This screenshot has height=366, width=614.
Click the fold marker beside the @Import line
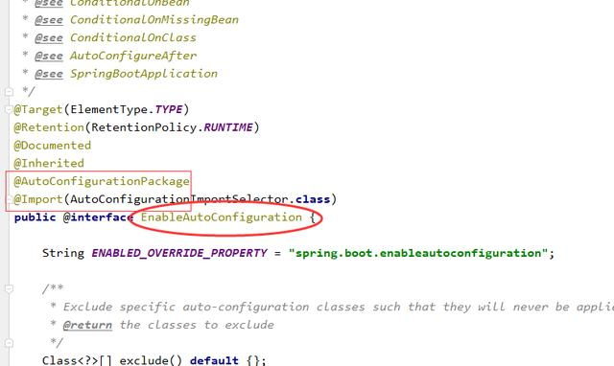pyautogui.click(x=9, y=199)
